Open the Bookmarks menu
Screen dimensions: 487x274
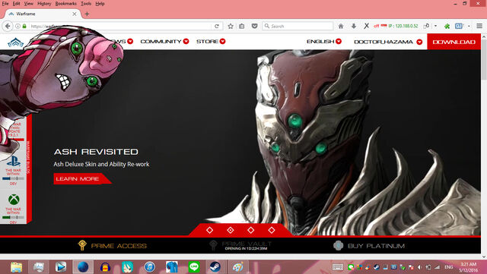click(66, 4)
